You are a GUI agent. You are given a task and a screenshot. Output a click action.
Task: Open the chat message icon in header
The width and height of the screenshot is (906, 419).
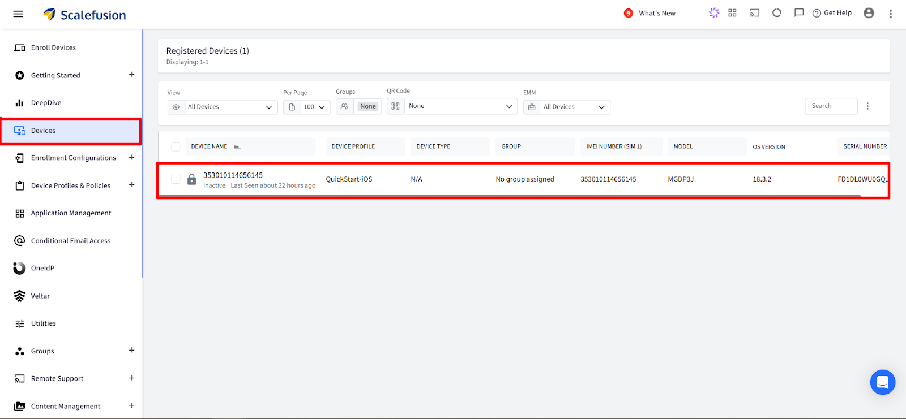(x=799, y=12)
